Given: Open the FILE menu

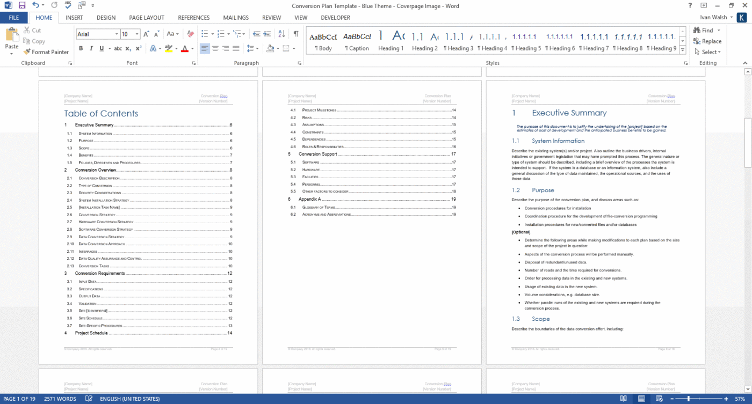Looking at the screenshot, I should coord(14,17).
